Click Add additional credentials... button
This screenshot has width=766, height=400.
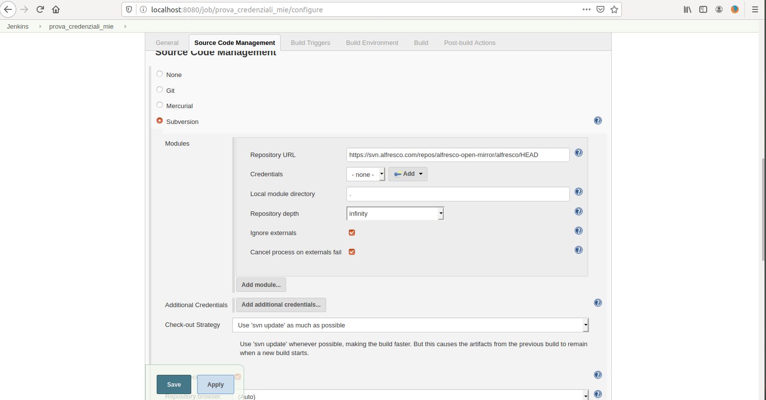click(x=281, y=305)
